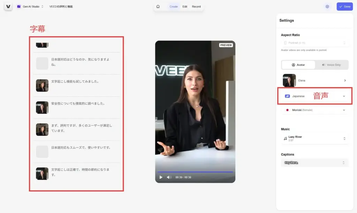Open the VEED logo home menu
Image resolution: width=357 pixels, height=213 pixels.
click(8, 7)
